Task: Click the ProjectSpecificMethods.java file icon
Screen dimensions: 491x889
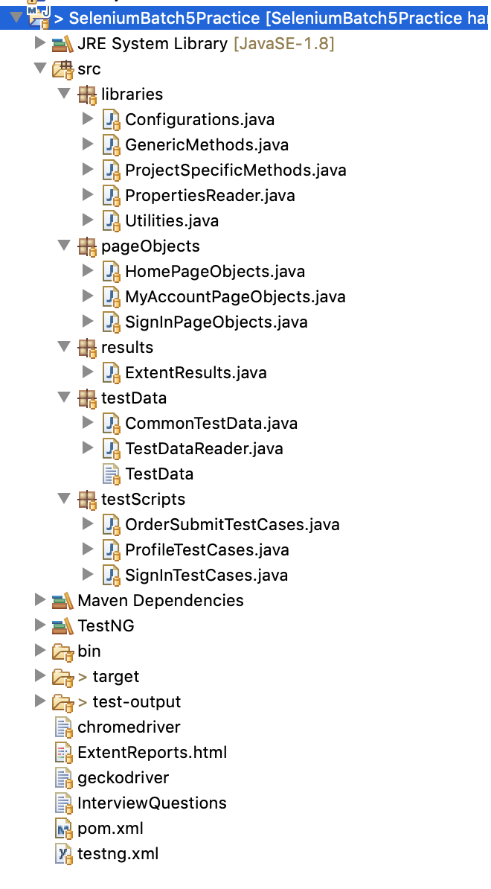Action: [112, 170]
